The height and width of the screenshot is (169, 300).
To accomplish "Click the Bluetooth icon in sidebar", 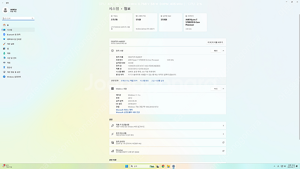I will (x=4, y=35).
